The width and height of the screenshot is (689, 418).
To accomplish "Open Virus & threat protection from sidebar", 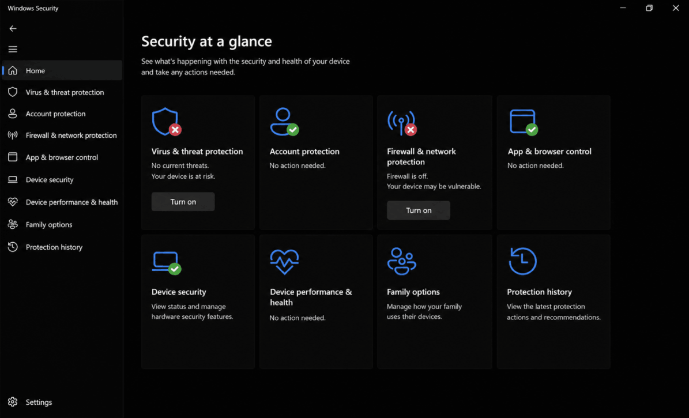I will point(62,92).
